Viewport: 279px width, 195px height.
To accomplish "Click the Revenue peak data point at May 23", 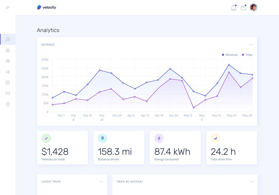I will [x=229, y=65].
